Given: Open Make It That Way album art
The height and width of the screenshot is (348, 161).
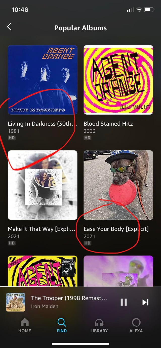Looking at the screenshot, I should pos(43,185).
